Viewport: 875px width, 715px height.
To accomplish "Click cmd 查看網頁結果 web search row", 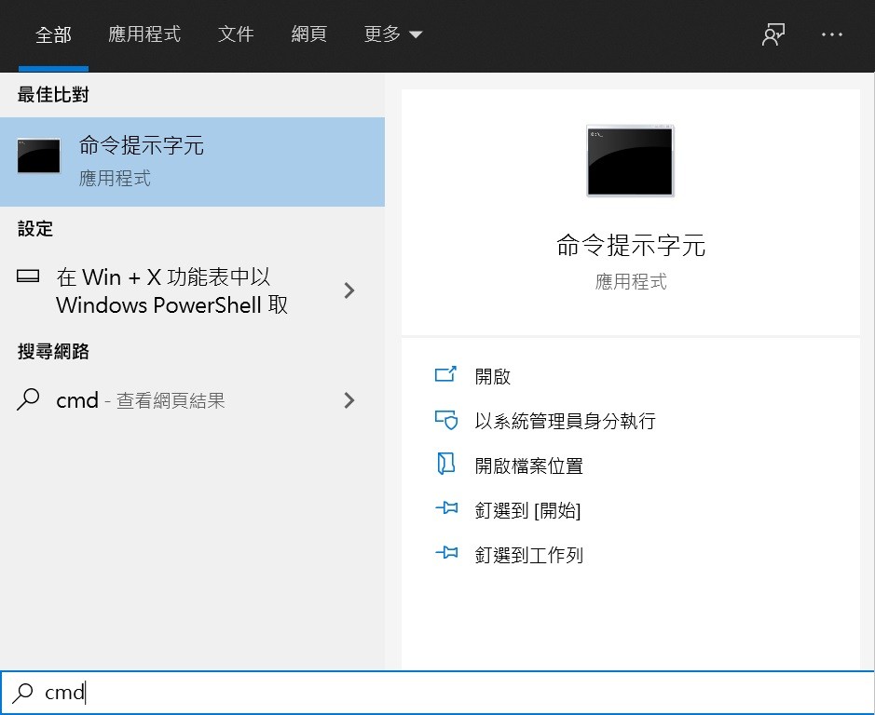I will [x=192, y=400].
